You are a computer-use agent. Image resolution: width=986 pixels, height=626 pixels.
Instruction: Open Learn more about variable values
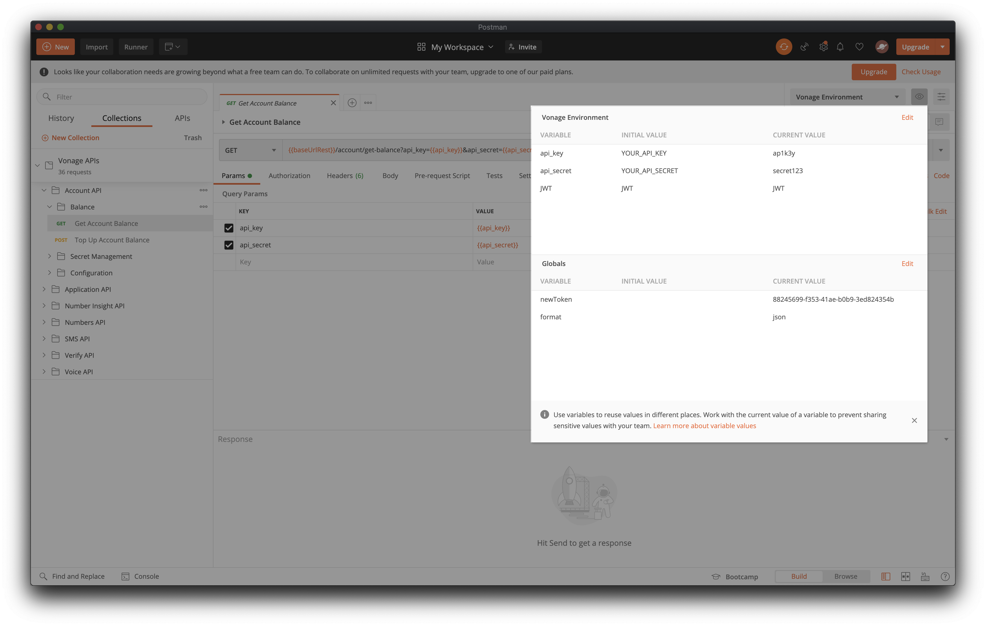tap(704, 426)
